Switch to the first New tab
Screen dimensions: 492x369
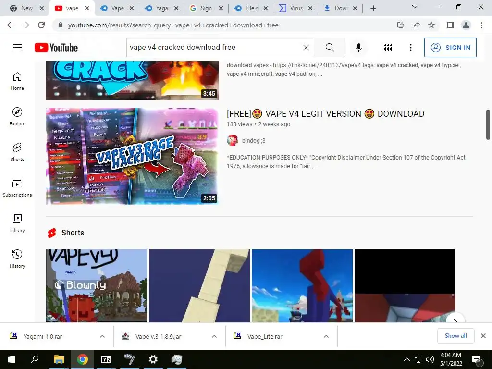click(27, 8)
